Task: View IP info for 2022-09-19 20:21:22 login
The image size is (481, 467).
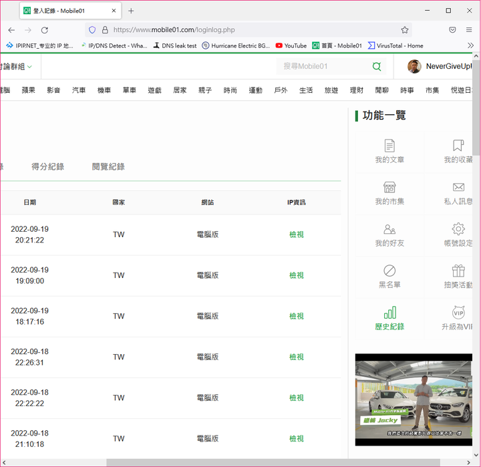Action: pos(296,235)
